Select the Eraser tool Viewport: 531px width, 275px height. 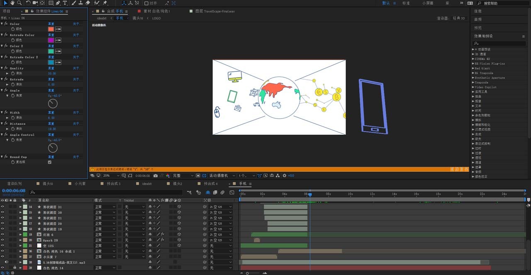coord(88,3)
